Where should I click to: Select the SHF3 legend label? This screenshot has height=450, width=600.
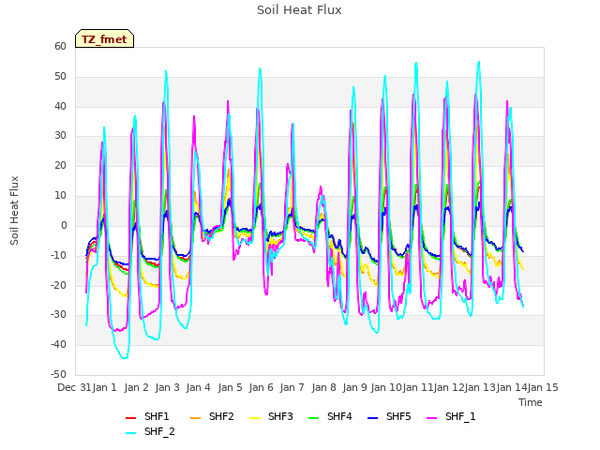280,416
